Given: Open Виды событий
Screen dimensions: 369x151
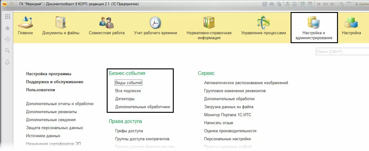Looking at the screenshot, I should point(129,83).
